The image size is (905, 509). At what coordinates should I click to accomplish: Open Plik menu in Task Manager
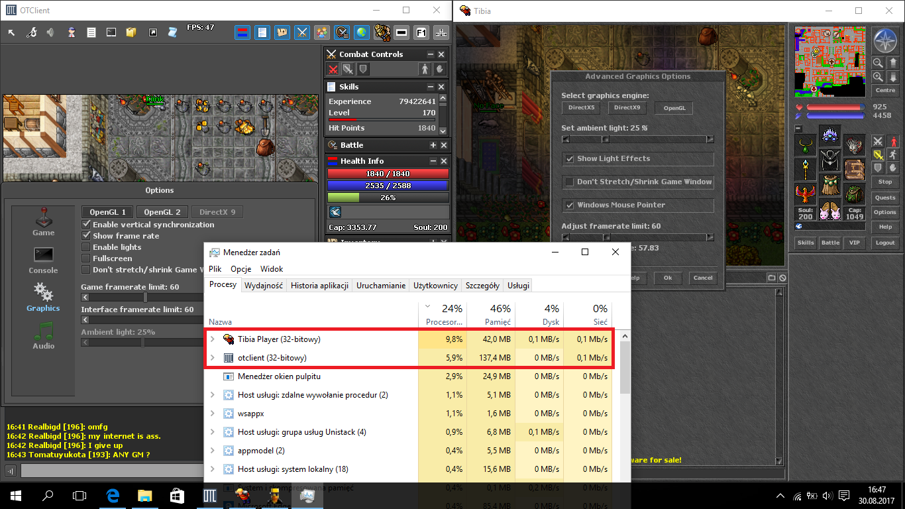tap(215, 269)
